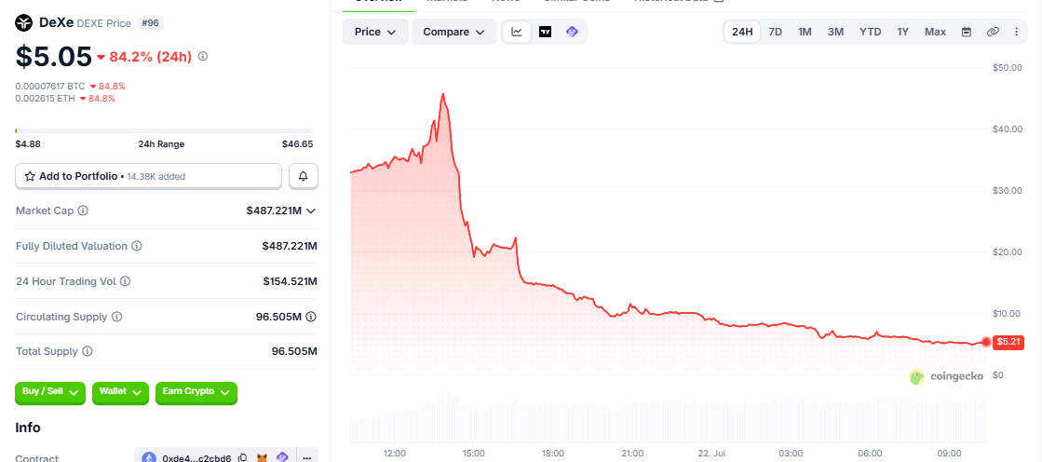This screenshot has height=462, width=1042.
Task: Select the YTD chart range
Action: [x=870, y=32]
